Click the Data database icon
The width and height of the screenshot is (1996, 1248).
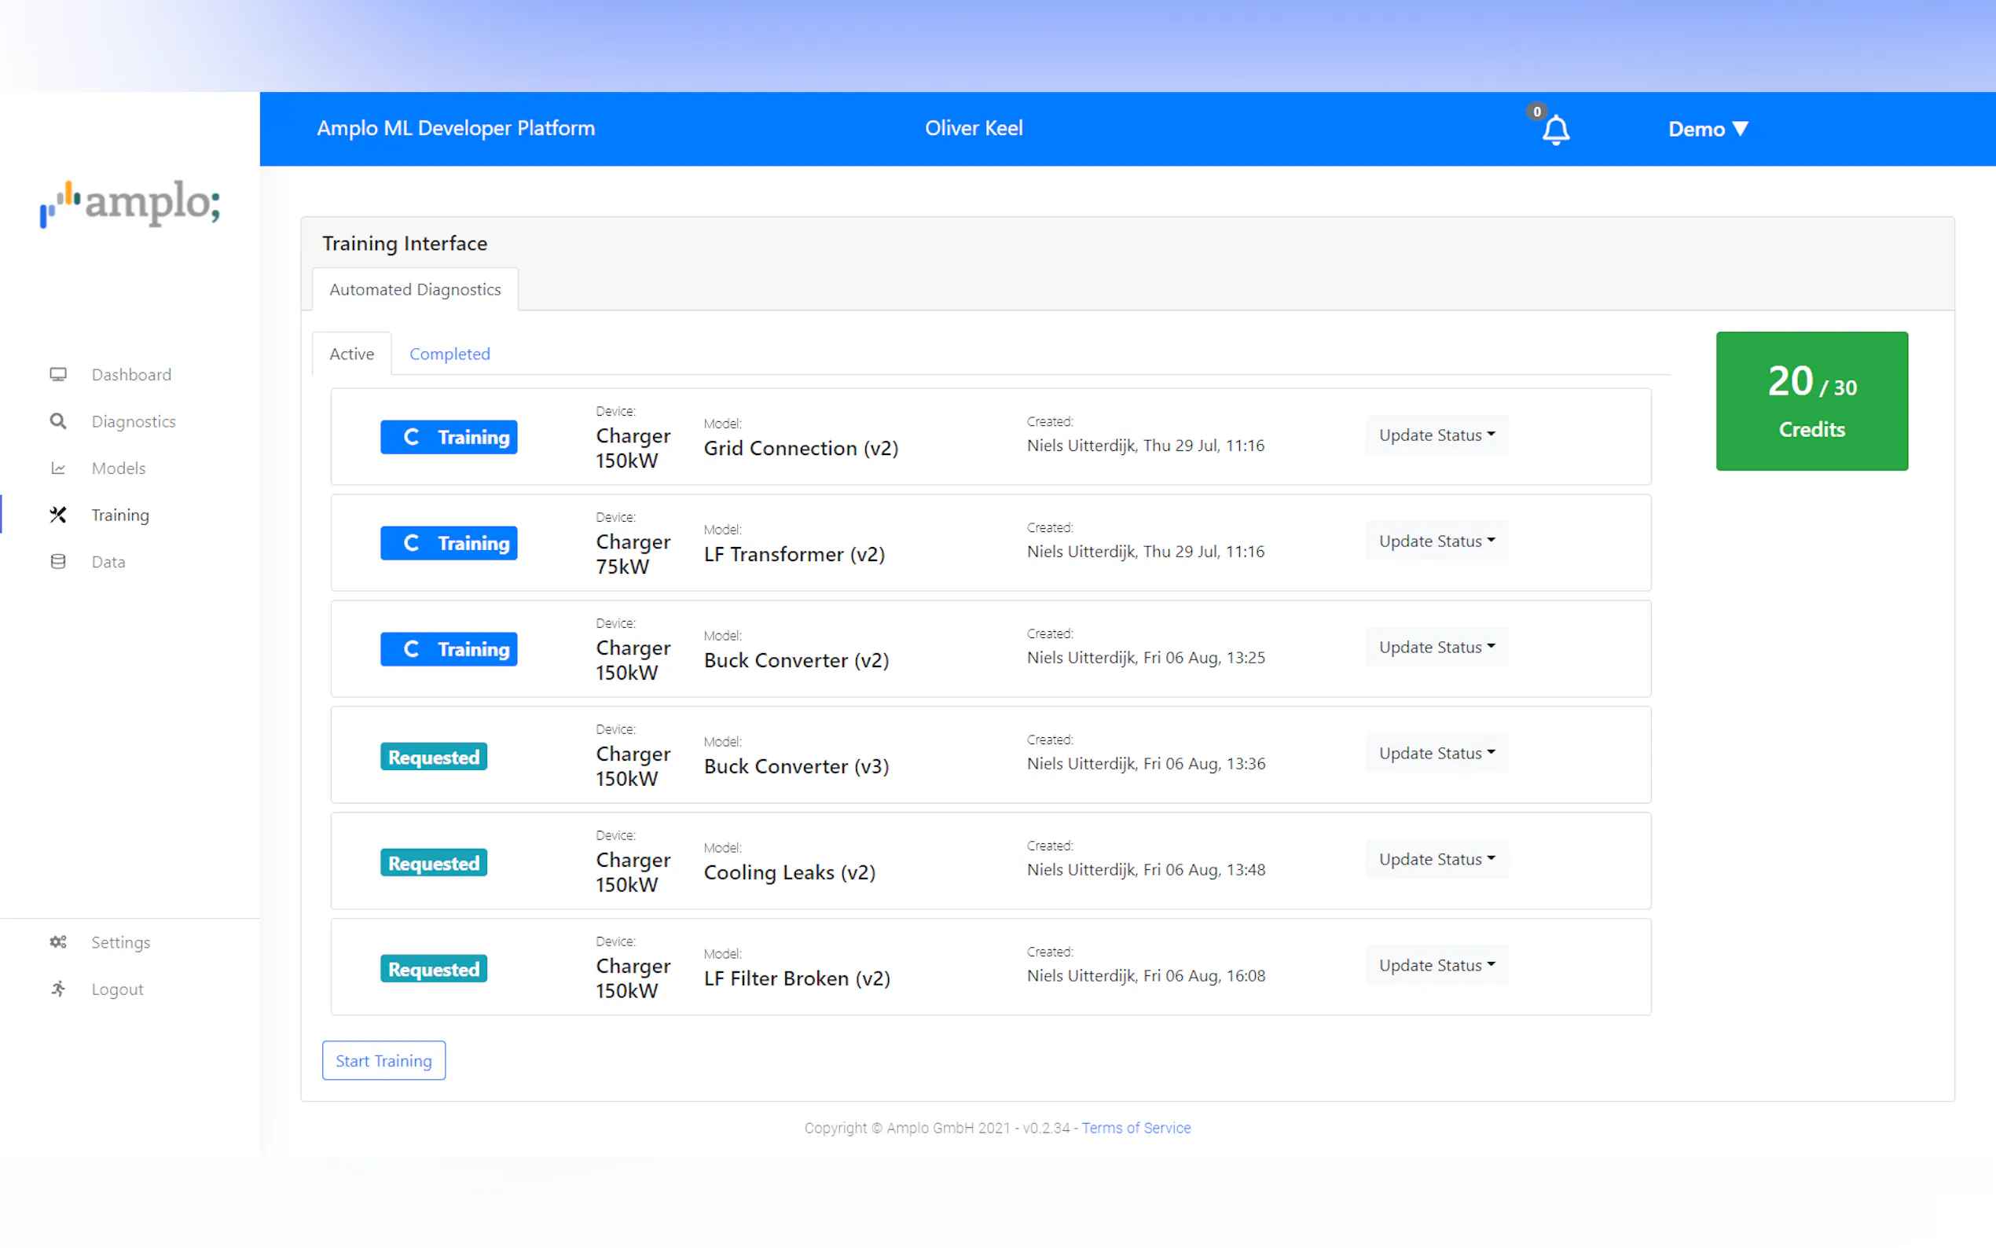58,562
